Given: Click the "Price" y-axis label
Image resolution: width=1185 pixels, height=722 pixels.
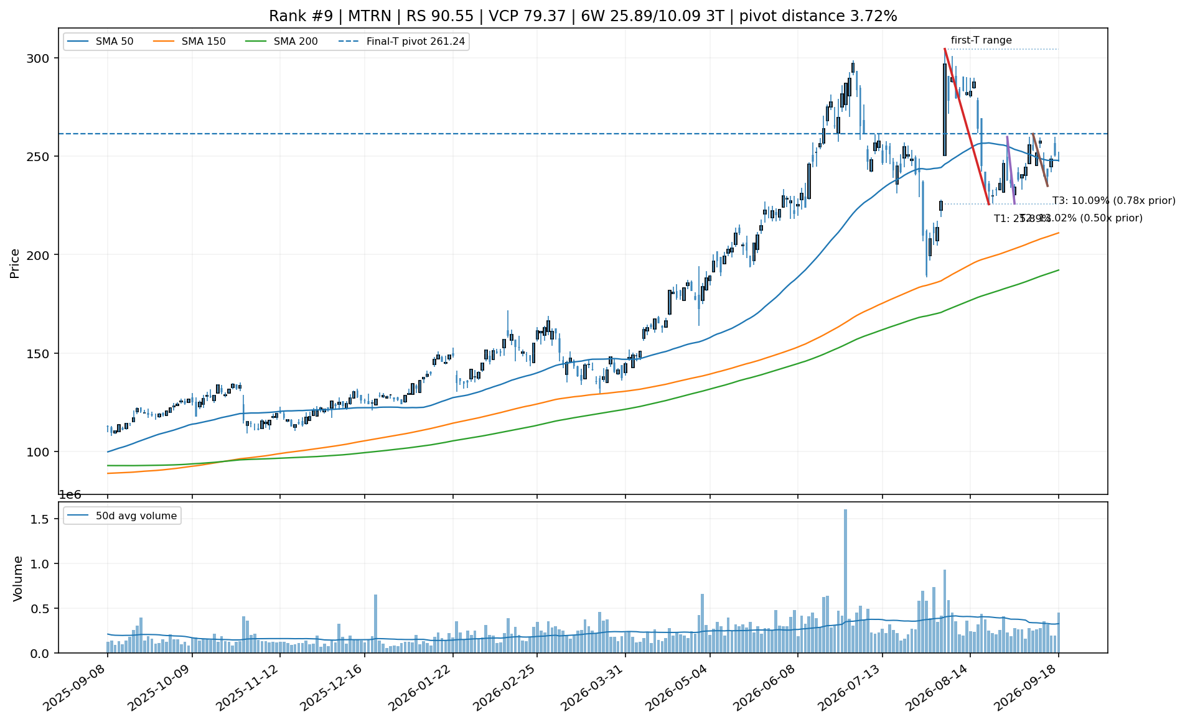Looking at the screenshot, I should coord(15,264).
